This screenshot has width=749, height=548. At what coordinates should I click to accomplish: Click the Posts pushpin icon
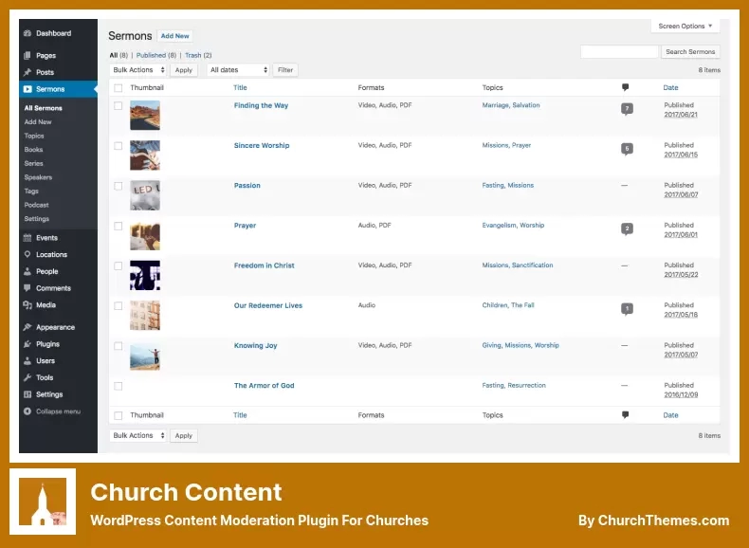27,72
